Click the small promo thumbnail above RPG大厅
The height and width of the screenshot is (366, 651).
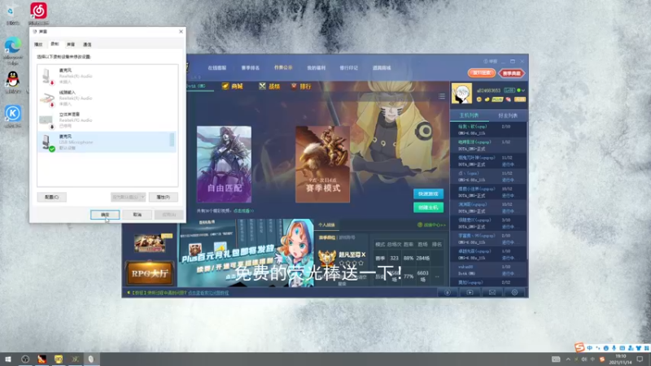(150, 243)
